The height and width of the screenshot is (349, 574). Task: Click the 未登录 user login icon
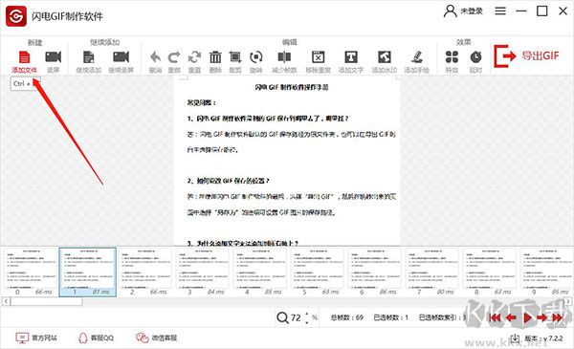pos(450,11)
